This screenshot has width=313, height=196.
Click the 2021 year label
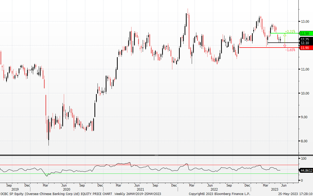click(x=140, y=190)
